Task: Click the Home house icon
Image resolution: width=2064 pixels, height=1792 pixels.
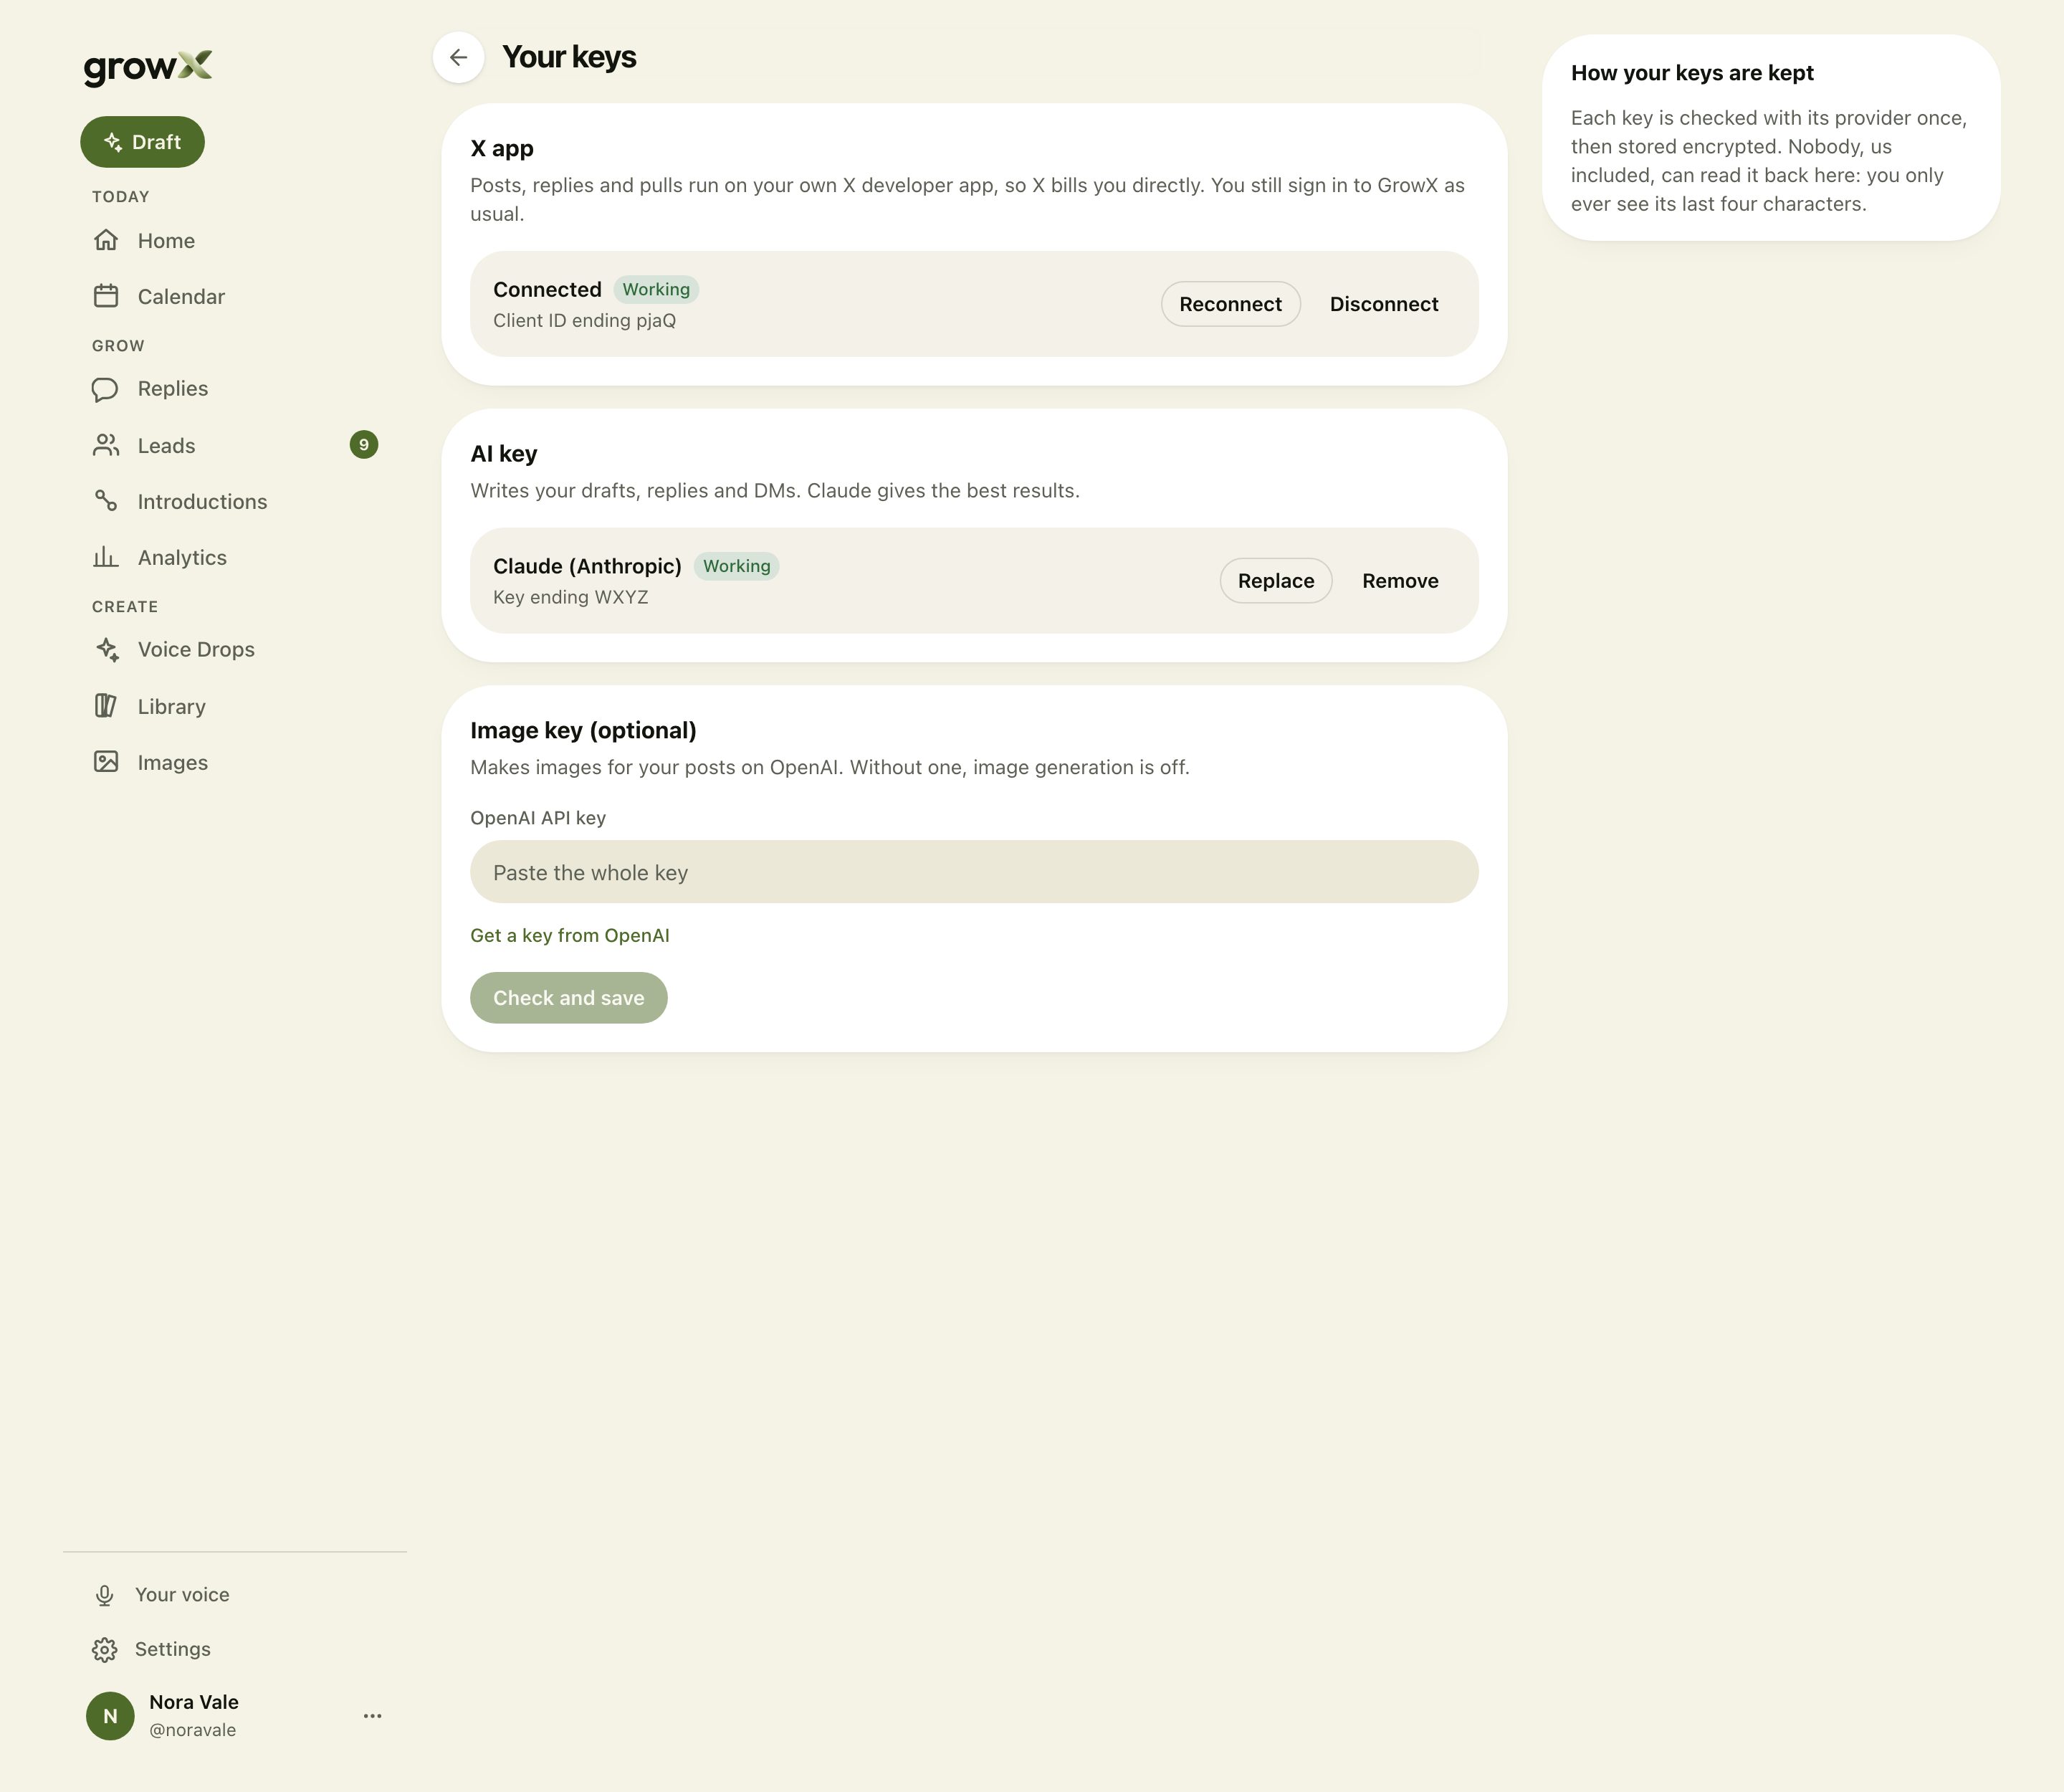Action: (x=106, y=240)
